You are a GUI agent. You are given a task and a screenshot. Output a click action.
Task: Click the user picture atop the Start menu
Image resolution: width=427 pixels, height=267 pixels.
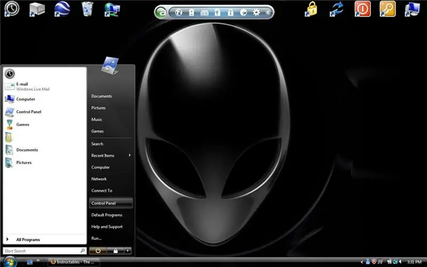coord(110,66)
